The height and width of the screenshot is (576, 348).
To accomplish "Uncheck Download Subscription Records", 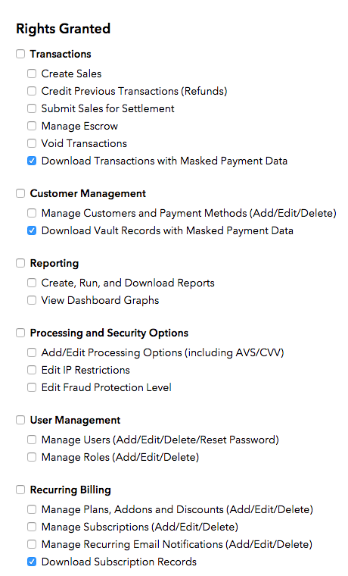I will pos(32,562).
